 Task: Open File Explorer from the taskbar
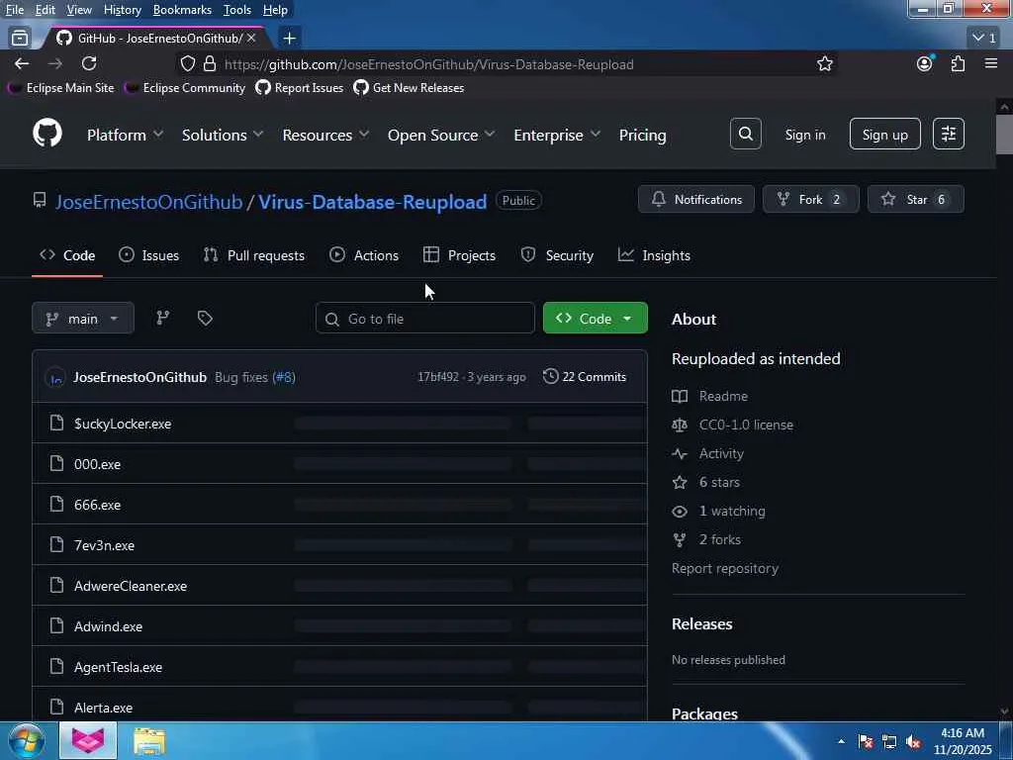150,741
